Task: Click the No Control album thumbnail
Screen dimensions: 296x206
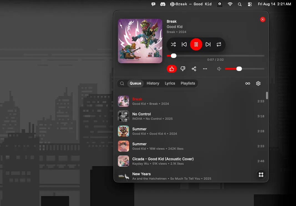Action: pos(123,116)
